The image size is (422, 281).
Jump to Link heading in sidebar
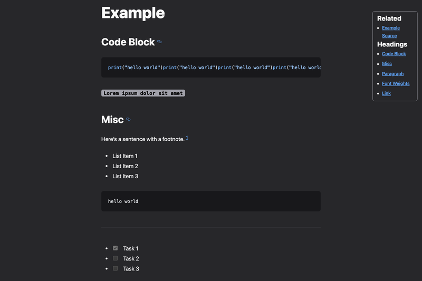coord(386,93)
